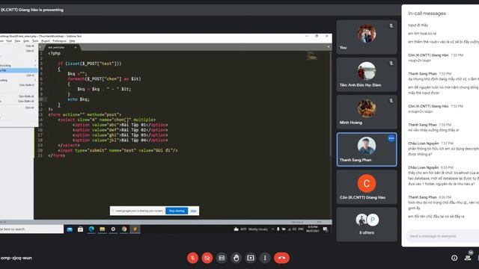Select the Tên: Anh Đức participant tile
Screen dimensions: 479x269
[x=367, y=75]
